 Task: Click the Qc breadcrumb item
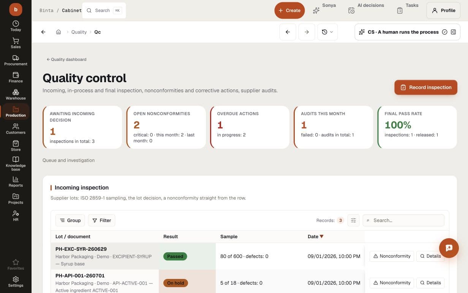[x=98, y=32]
